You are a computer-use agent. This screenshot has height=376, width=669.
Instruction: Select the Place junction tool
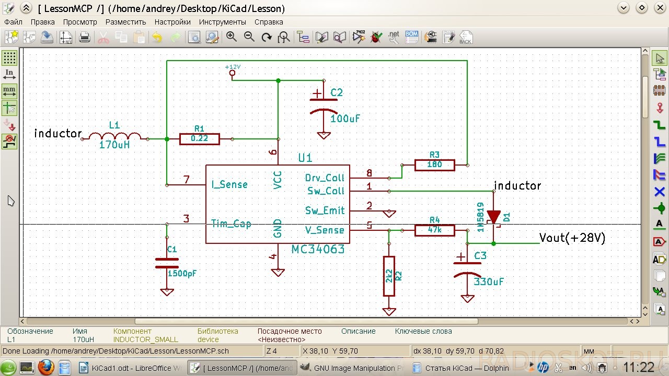pos(660,209)
